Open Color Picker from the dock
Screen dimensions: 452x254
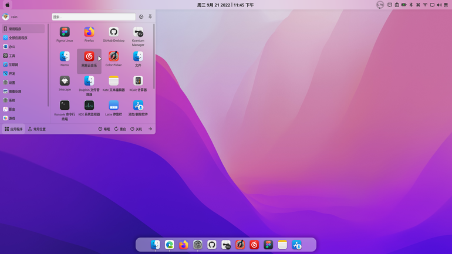coord(240,245)
